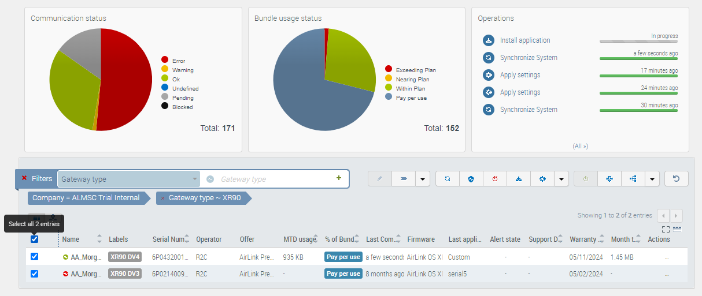Remove the Gateway type ~ XR90 filter
Viewport: 702px width, 296px height.
pyautogui.click(x=163, y=198)
